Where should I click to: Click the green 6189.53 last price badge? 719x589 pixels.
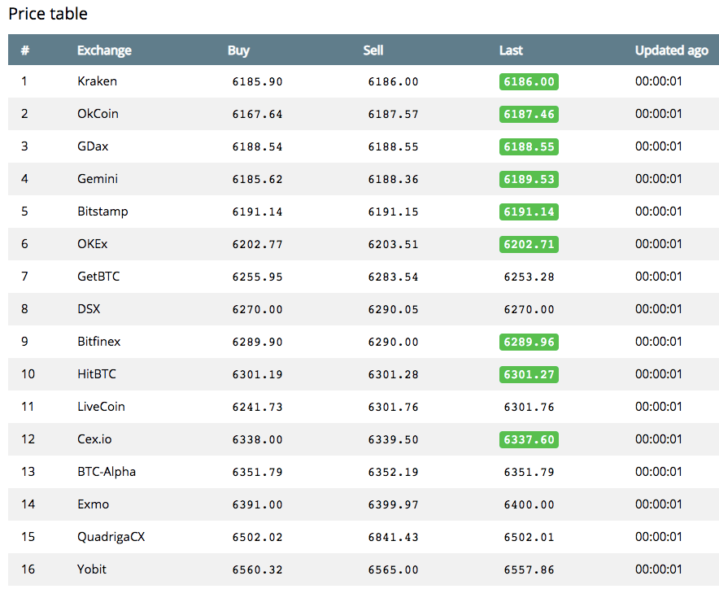[x=529, y=179]
